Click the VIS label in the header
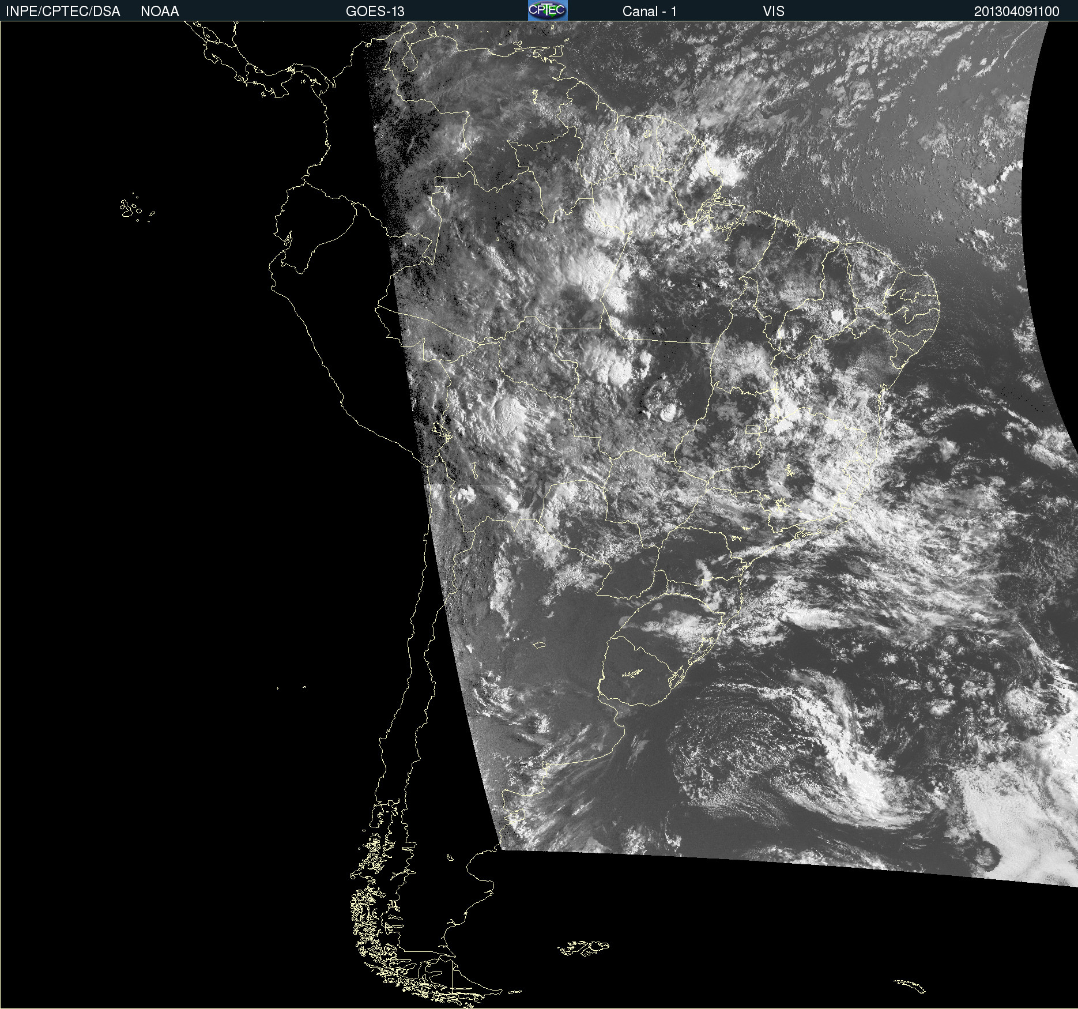The image size is (1078, 1009). tap(773, 12)
